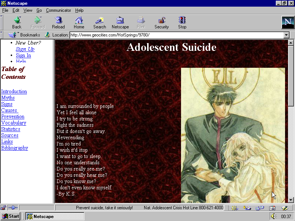
Task: Click the volume speaker tray icon
Action: click(x=273, y=216)
